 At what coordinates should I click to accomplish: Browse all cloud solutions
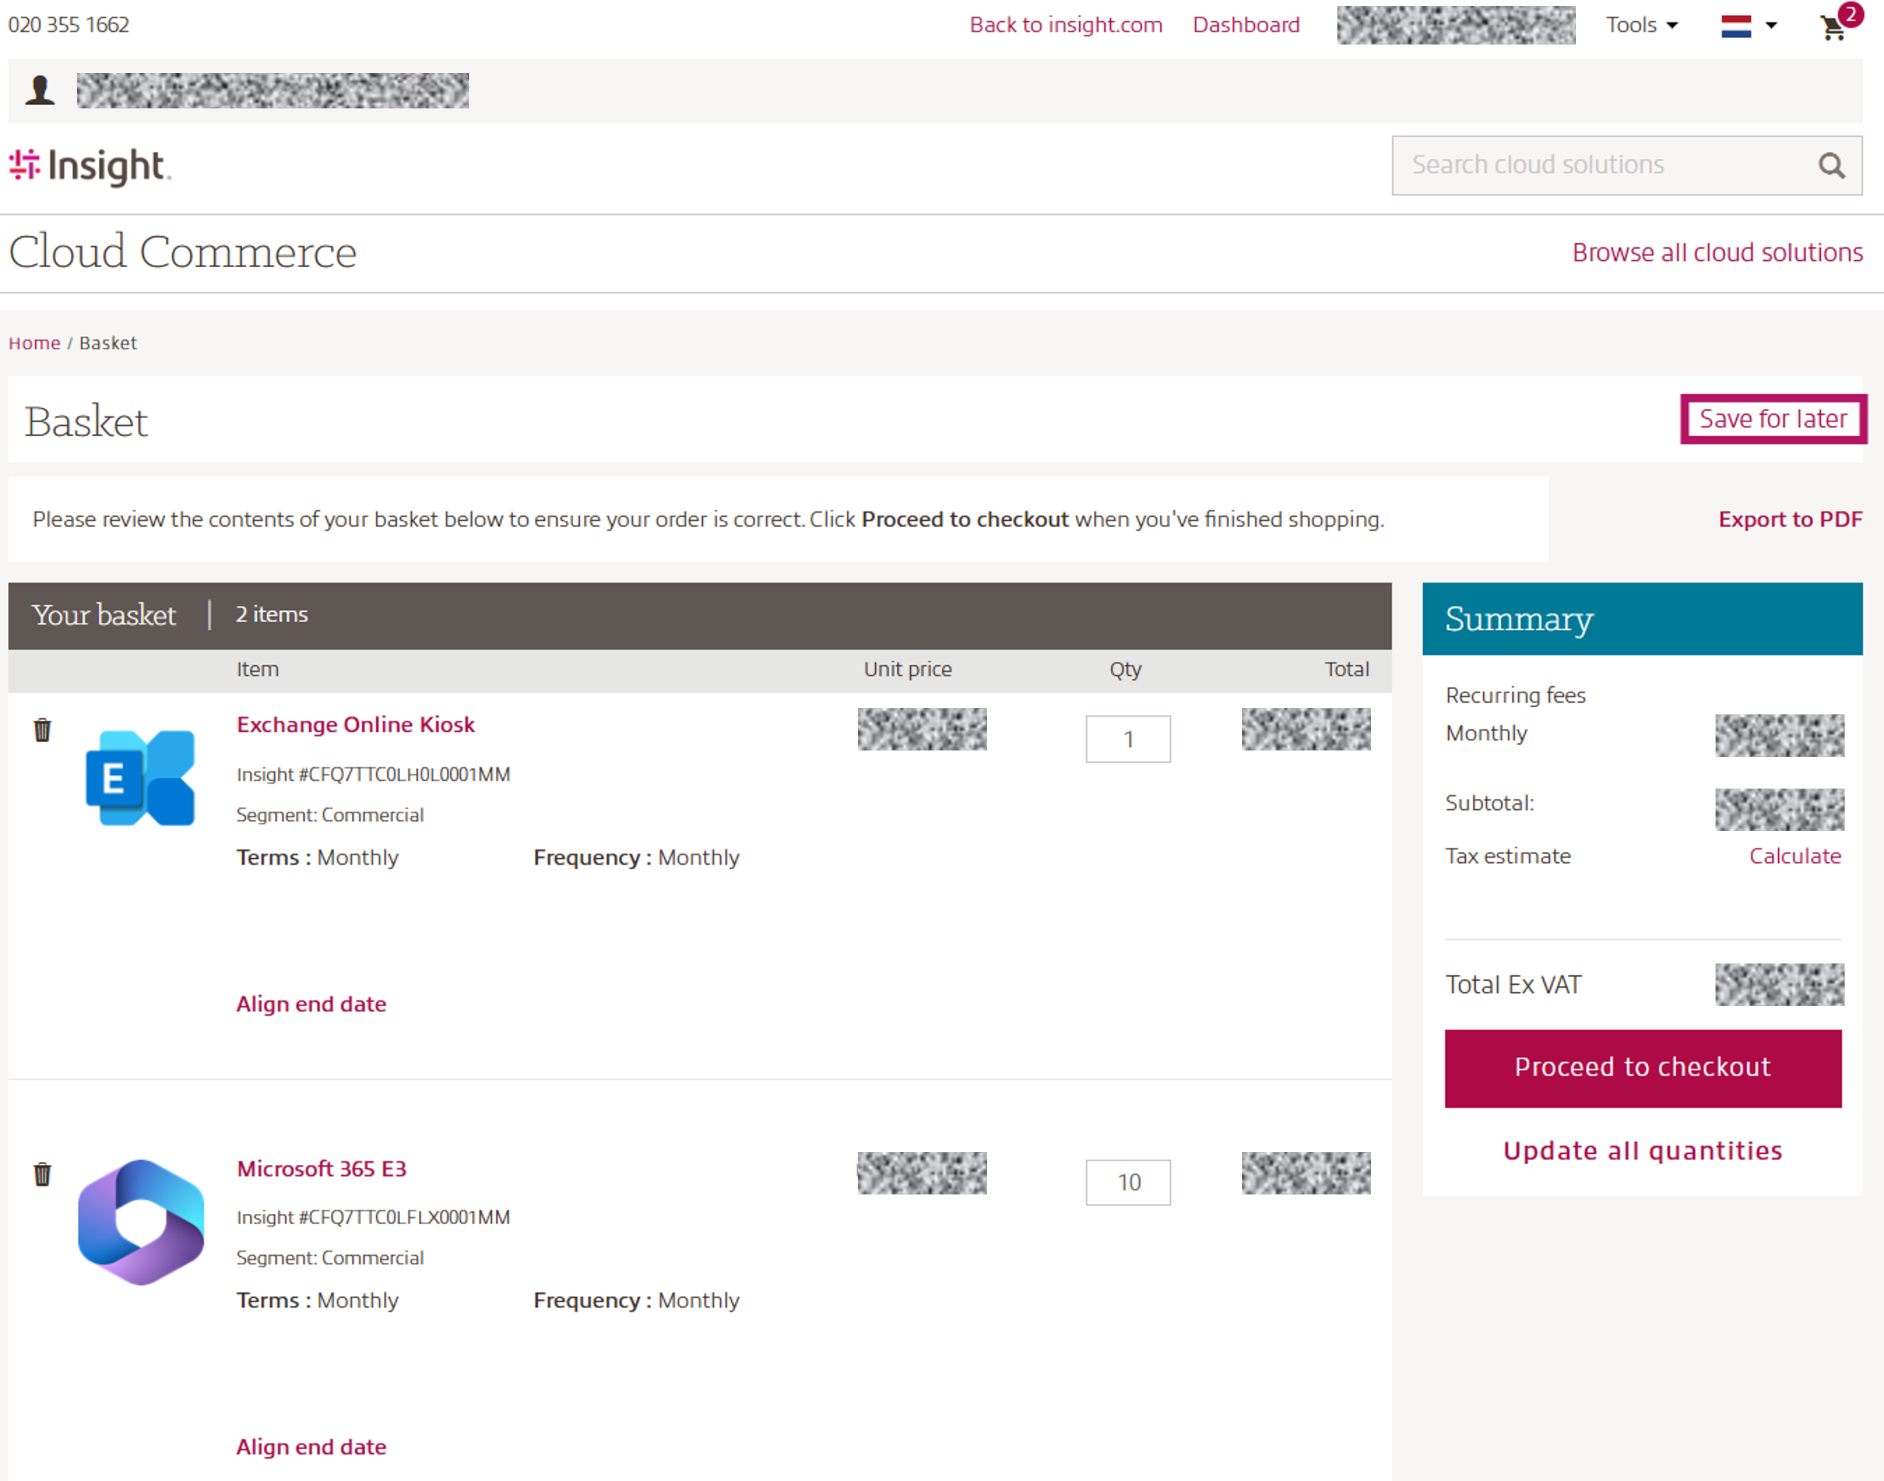coord(1717,252)
